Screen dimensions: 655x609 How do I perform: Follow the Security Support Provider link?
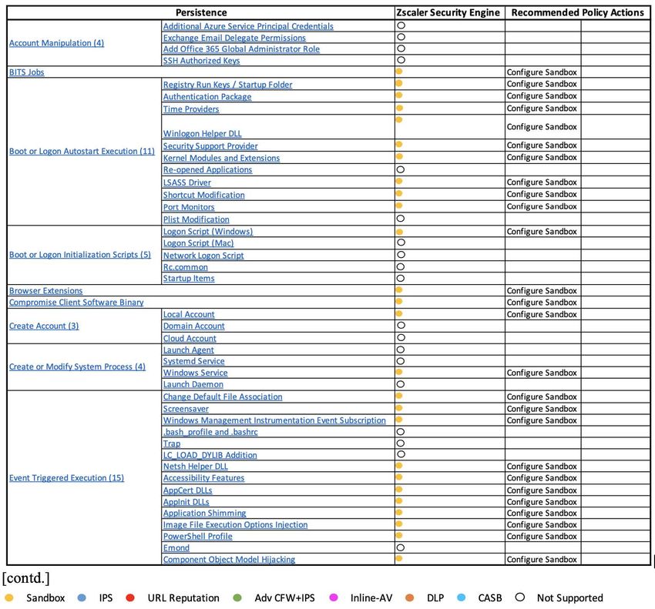click(210, 146)
